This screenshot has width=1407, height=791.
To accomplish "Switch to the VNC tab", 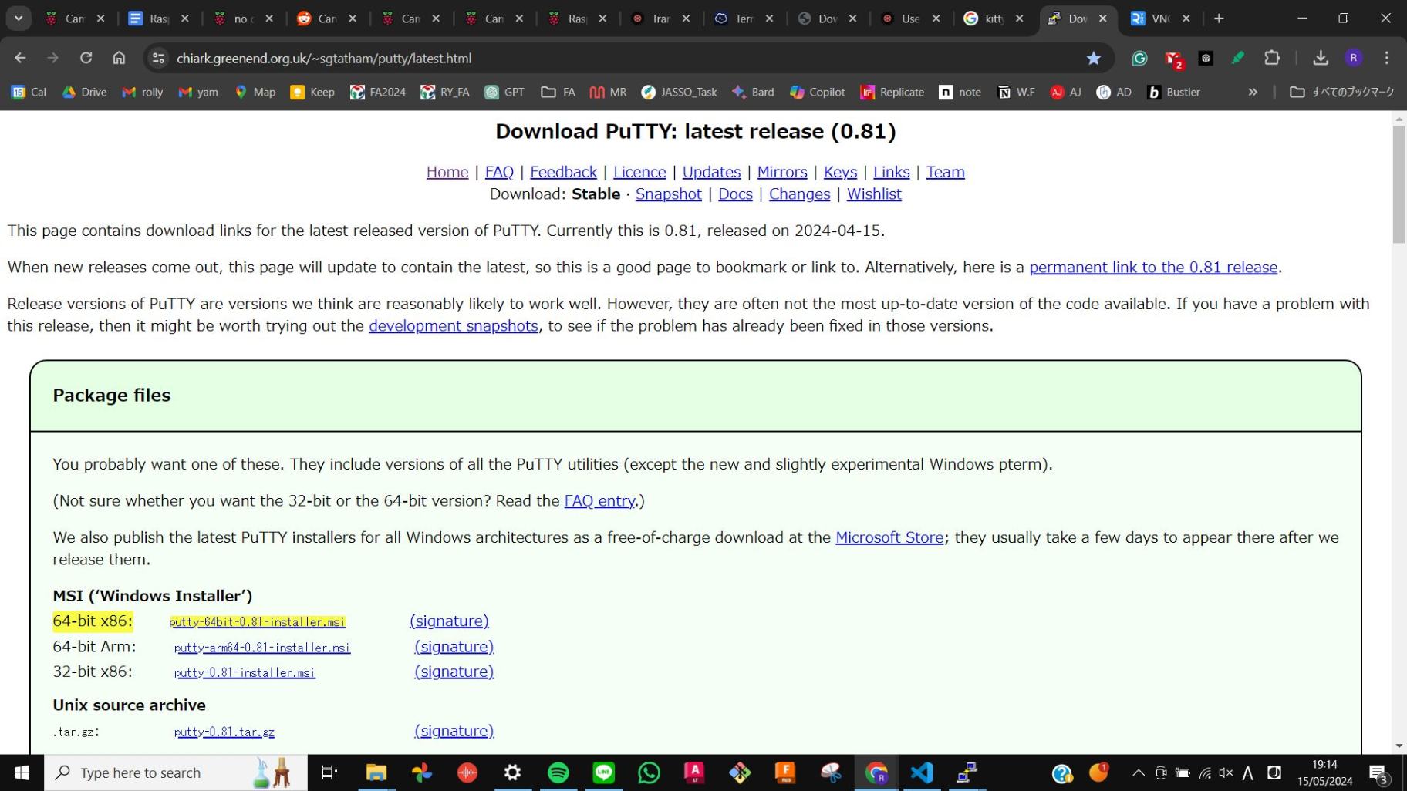I will 1151,19.
